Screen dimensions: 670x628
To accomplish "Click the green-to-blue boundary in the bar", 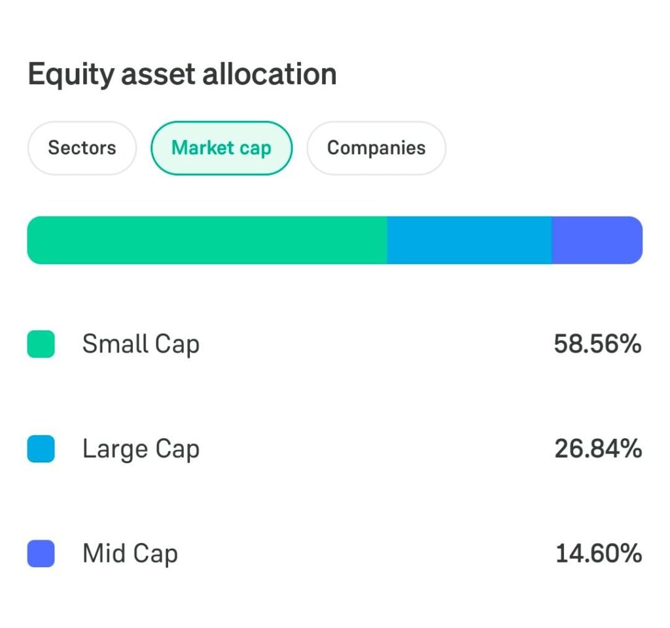I will tap(387, 240).
